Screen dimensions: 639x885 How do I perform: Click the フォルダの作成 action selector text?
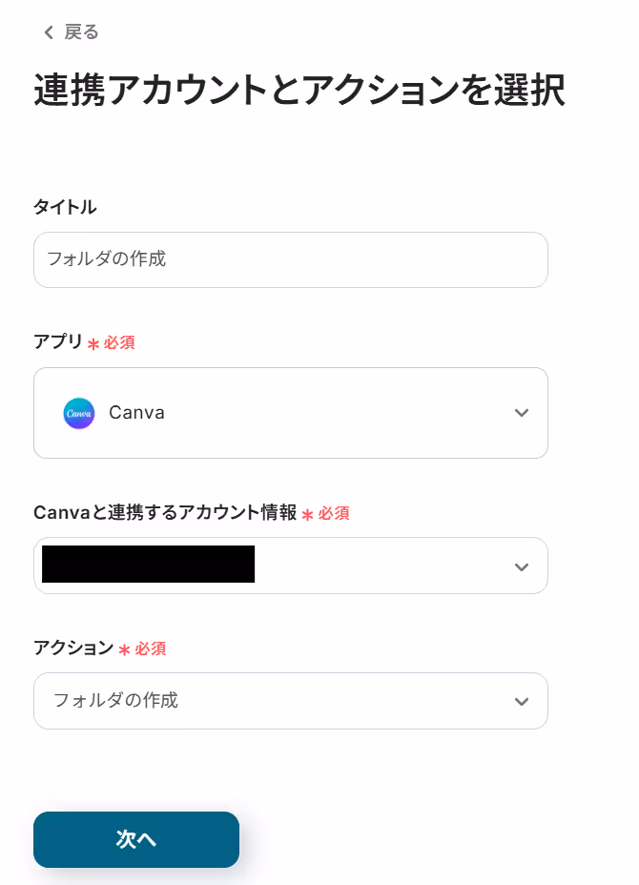115,700
